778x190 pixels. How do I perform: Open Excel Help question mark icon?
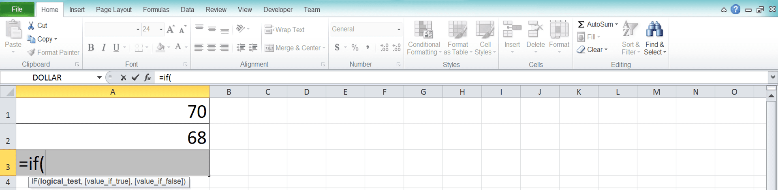click(735, 9)
